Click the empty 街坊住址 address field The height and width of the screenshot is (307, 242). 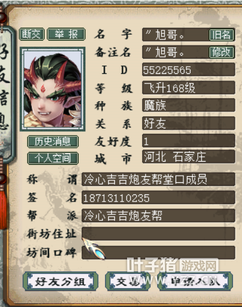(x=159, y=234)
